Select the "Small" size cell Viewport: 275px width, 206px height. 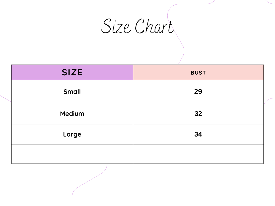click(72, 92)
